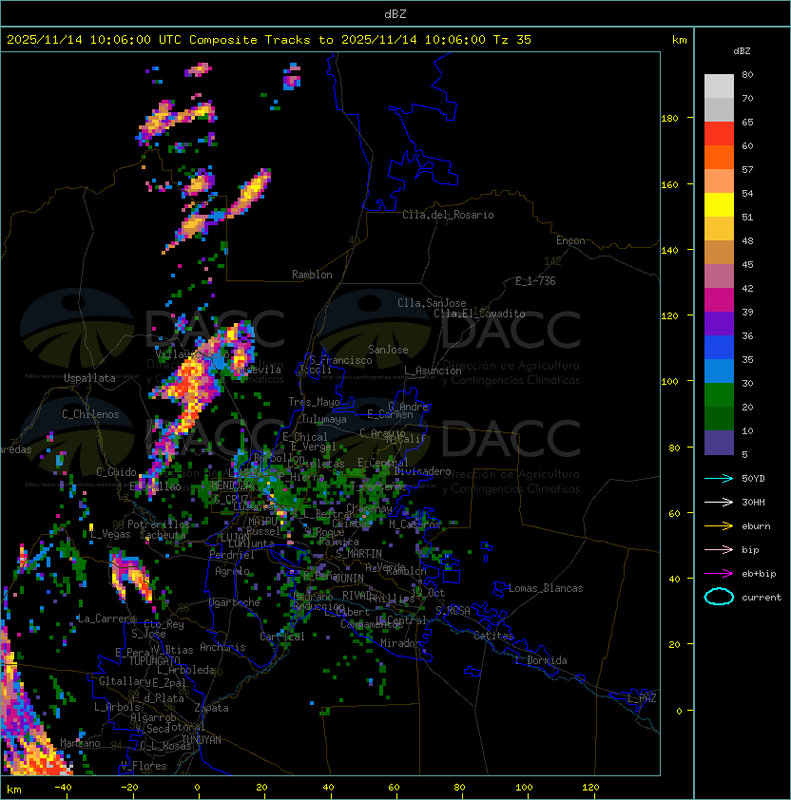Click the 'Tres_Mayo' map label
Image resolution: width=791 pixels, height=800 pixels.
[314, 402]
